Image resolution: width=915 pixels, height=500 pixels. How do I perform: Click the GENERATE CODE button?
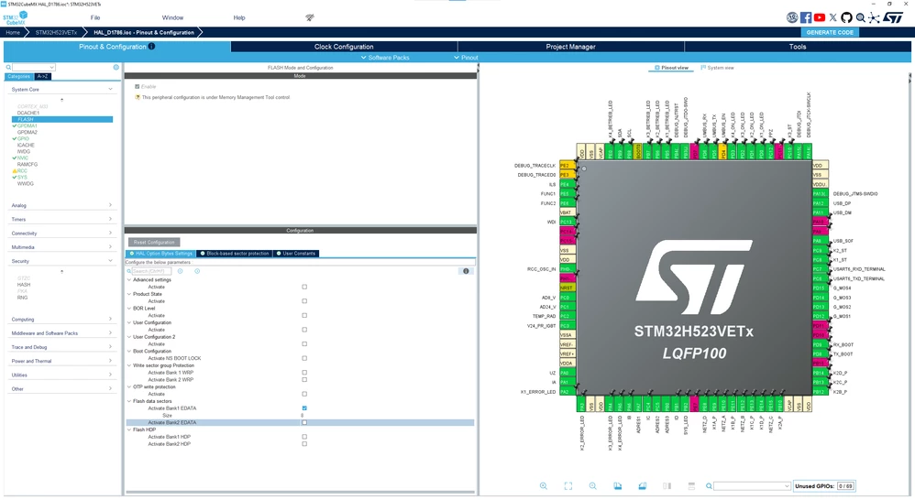pos(830,33)
